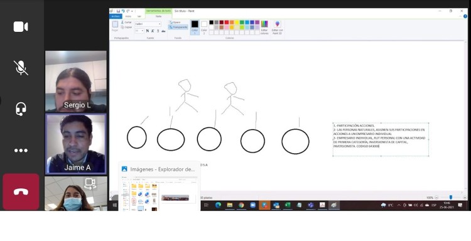The width and height of the screenshot is (471, 241).
Task: Click inside the text box on canvas
Action: (381, 139)
